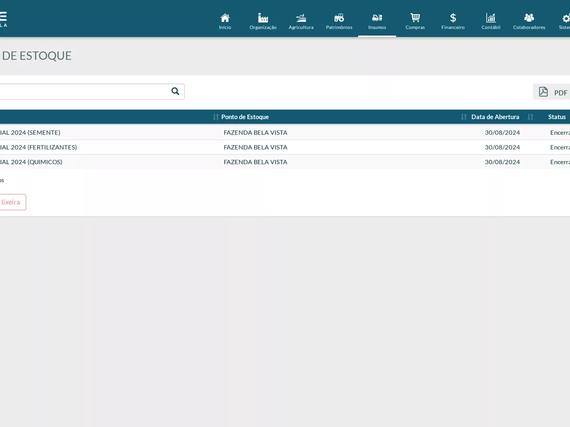Click FAZENDA BELA VISTA in the FERTILIZANTES row
The image size is (570, 427).
[256, 147]
